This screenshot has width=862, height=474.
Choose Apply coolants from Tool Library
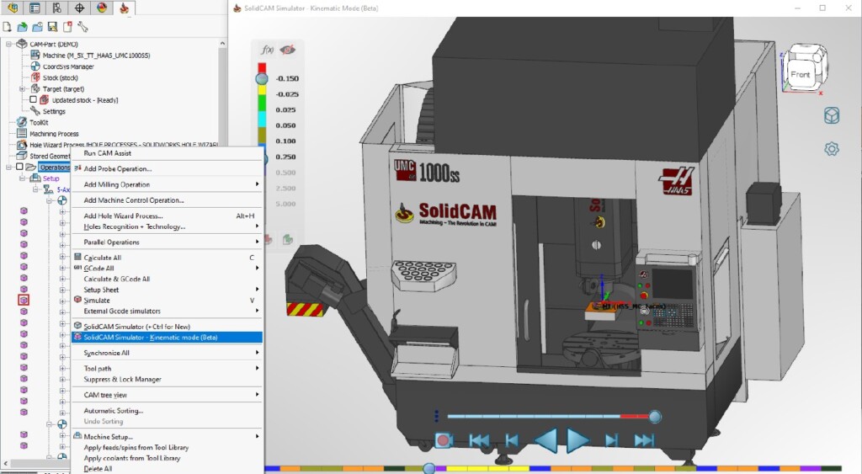pyautogui.click(x=168, y=458)
